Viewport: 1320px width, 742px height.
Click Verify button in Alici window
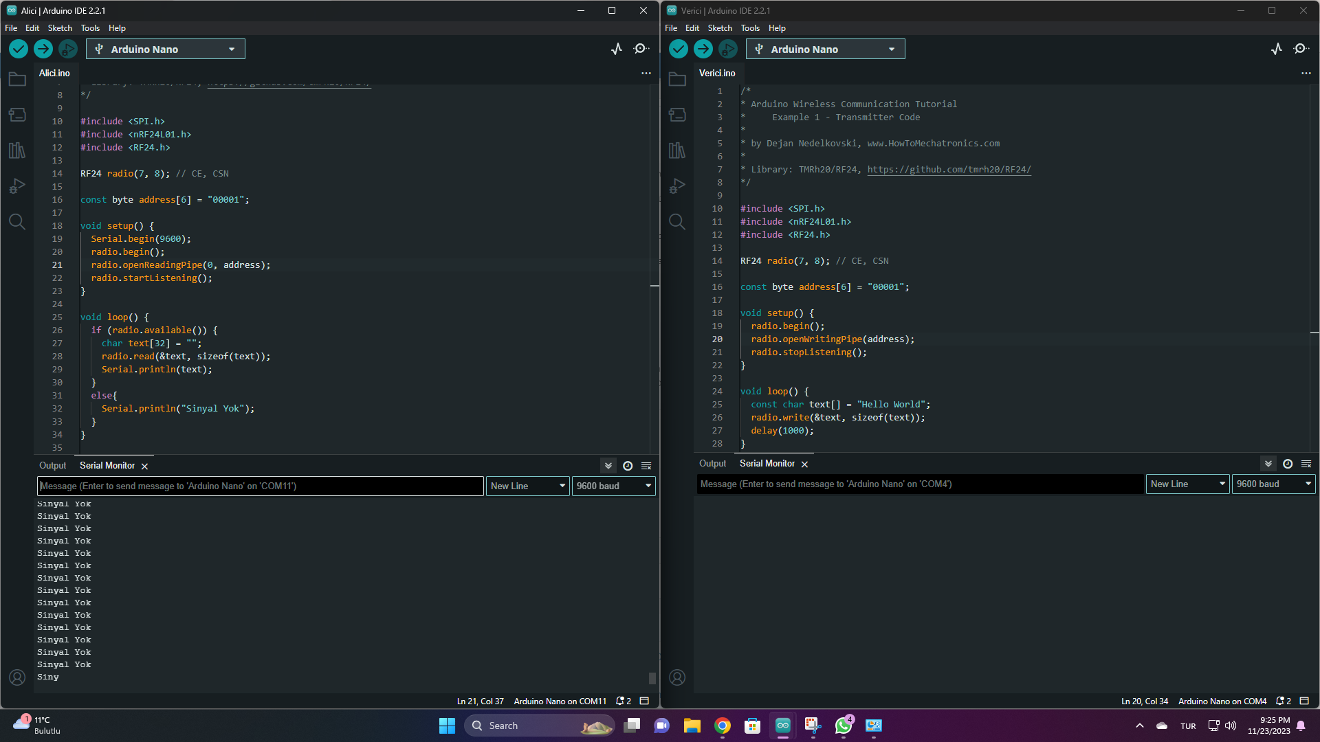pos(19,49)
